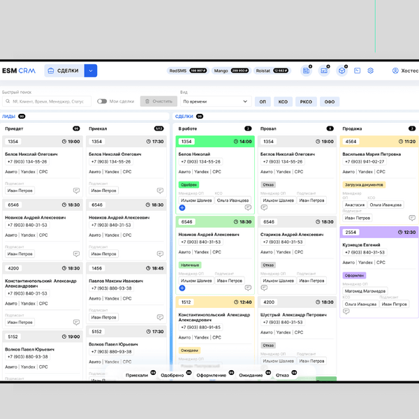Screen dimensions: 419x419
Task: Open the news/newspaper notifications icon
Action: click(306, 71)
